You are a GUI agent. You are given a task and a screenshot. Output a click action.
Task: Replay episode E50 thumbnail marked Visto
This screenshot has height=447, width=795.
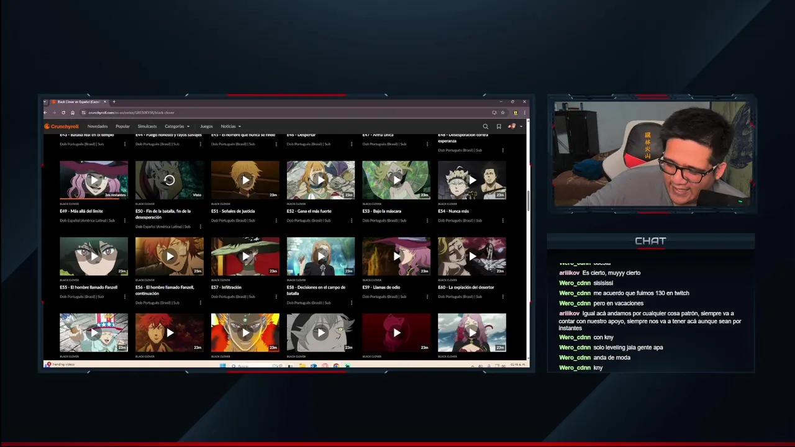[170, 180]
